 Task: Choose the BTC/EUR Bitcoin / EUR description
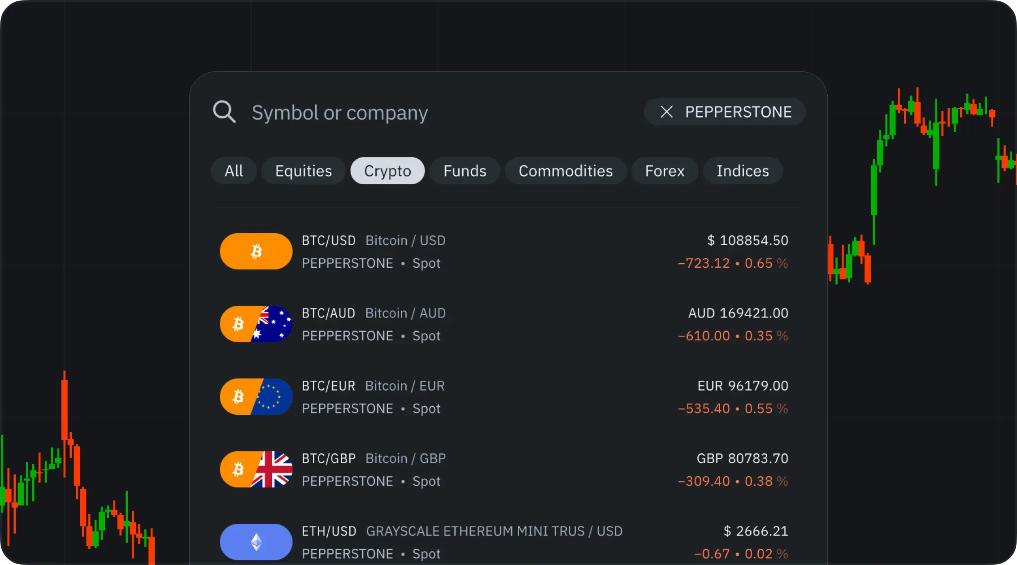(405, 386)
